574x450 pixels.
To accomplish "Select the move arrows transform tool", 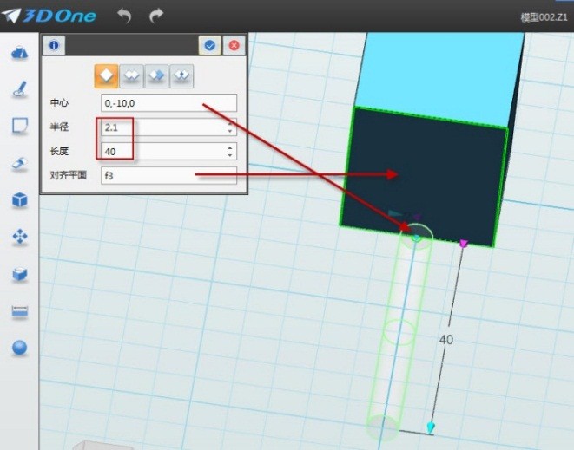I will (19, 237).
